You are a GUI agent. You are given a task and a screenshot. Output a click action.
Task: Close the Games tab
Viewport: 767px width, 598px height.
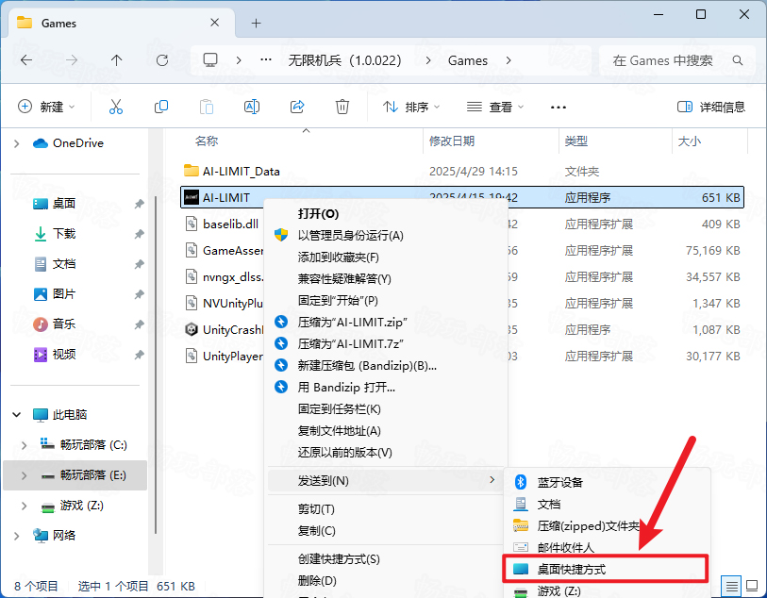[214, 23]
